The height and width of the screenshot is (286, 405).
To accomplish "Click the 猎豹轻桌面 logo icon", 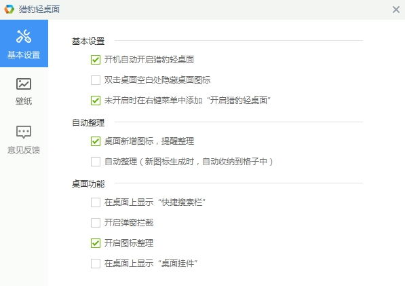I will pos(9,10).
